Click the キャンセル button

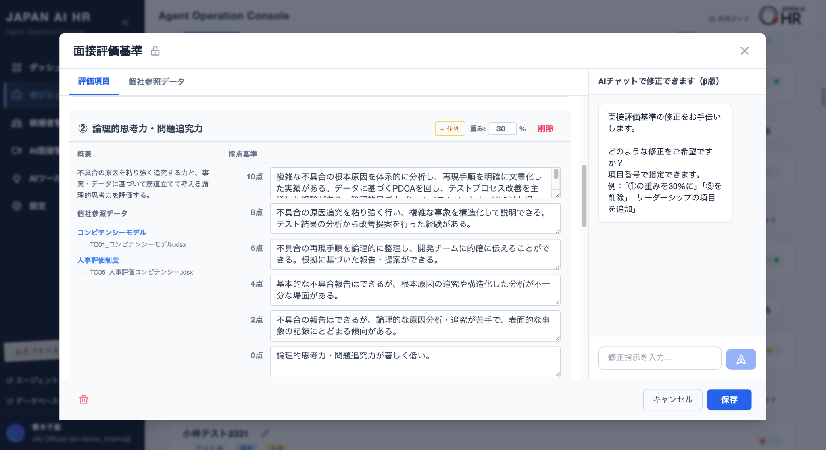click(x=672, y=400)
